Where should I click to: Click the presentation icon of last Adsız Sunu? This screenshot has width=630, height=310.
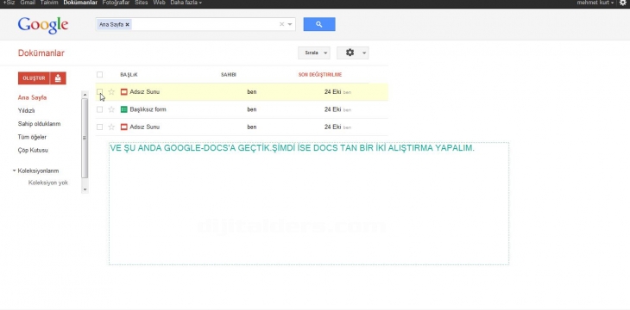[124, 127]
